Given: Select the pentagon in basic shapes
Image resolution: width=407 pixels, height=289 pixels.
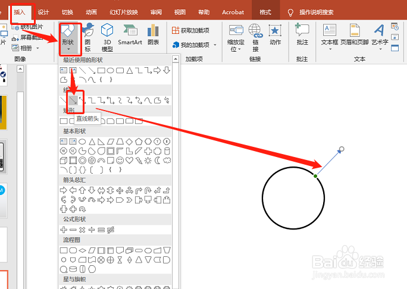Looking at the screenshot, I should [x=139, y=142].
